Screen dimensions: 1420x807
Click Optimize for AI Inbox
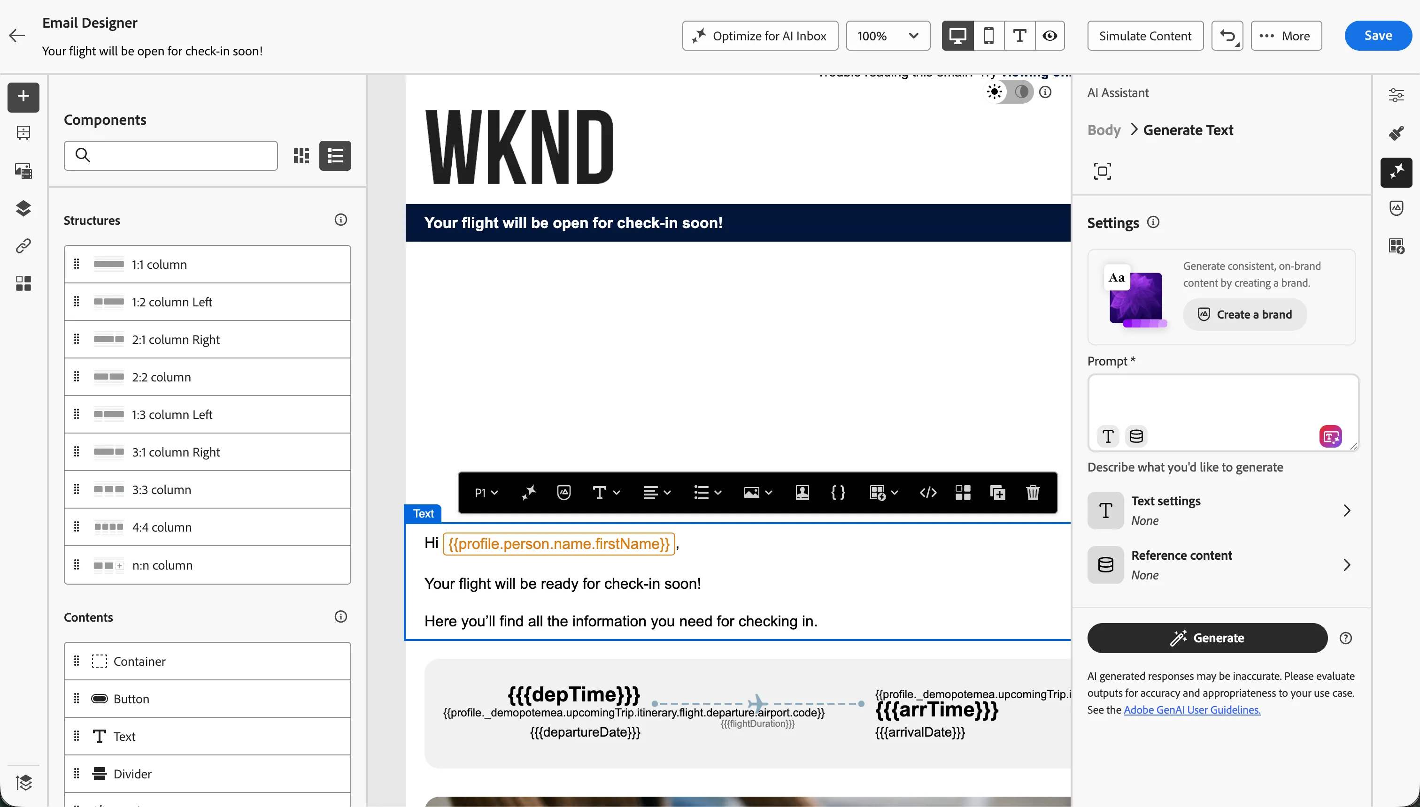pos(760,36)
